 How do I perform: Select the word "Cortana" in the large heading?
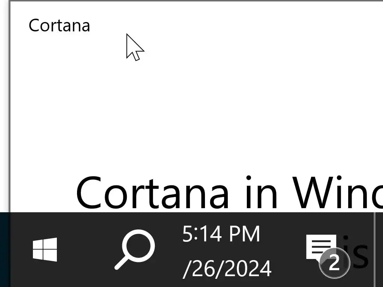(153, 192)
